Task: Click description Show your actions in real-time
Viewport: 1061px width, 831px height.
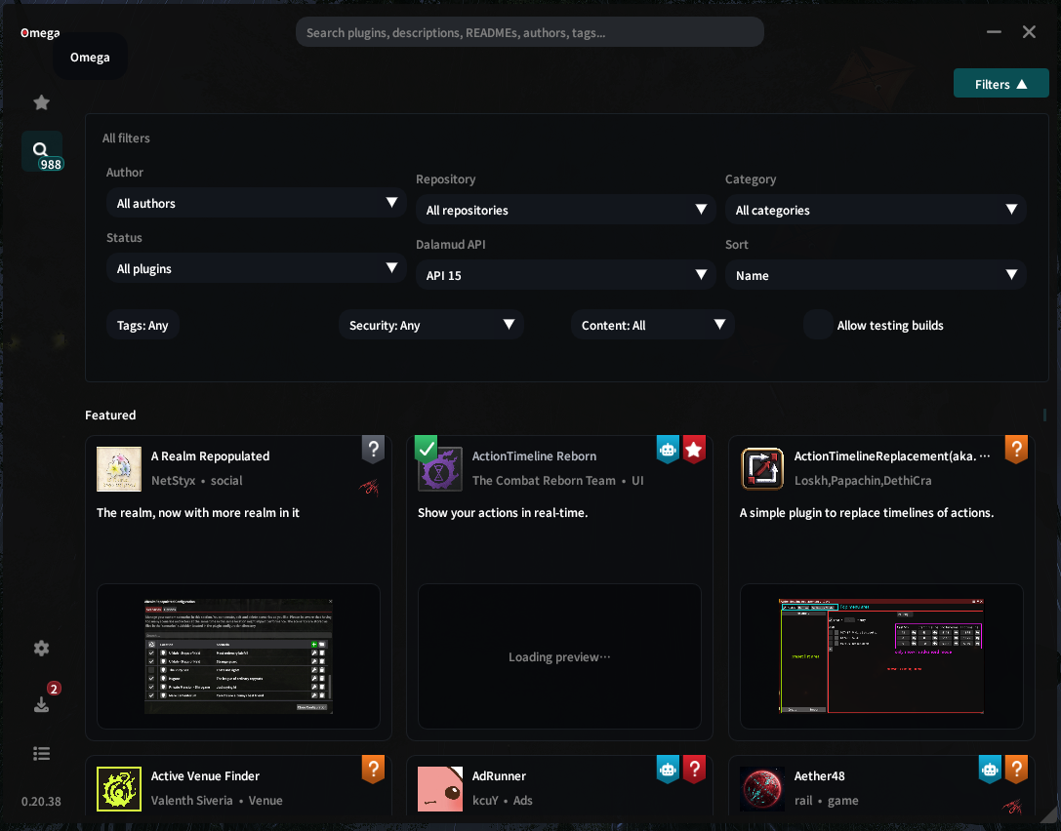Action: (503, 512)
